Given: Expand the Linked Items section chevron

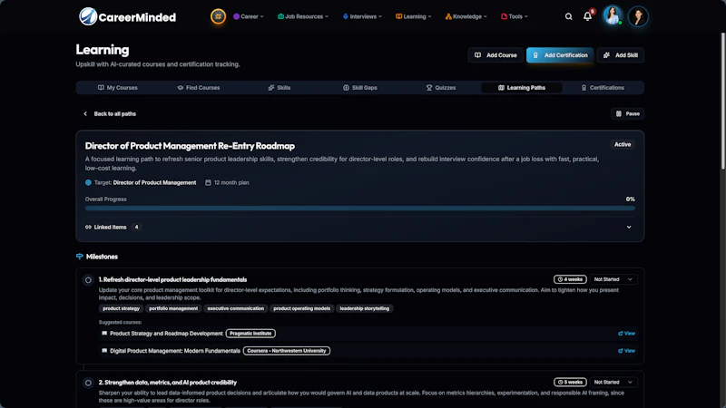Looking at the screenshot, I should 629,228.
